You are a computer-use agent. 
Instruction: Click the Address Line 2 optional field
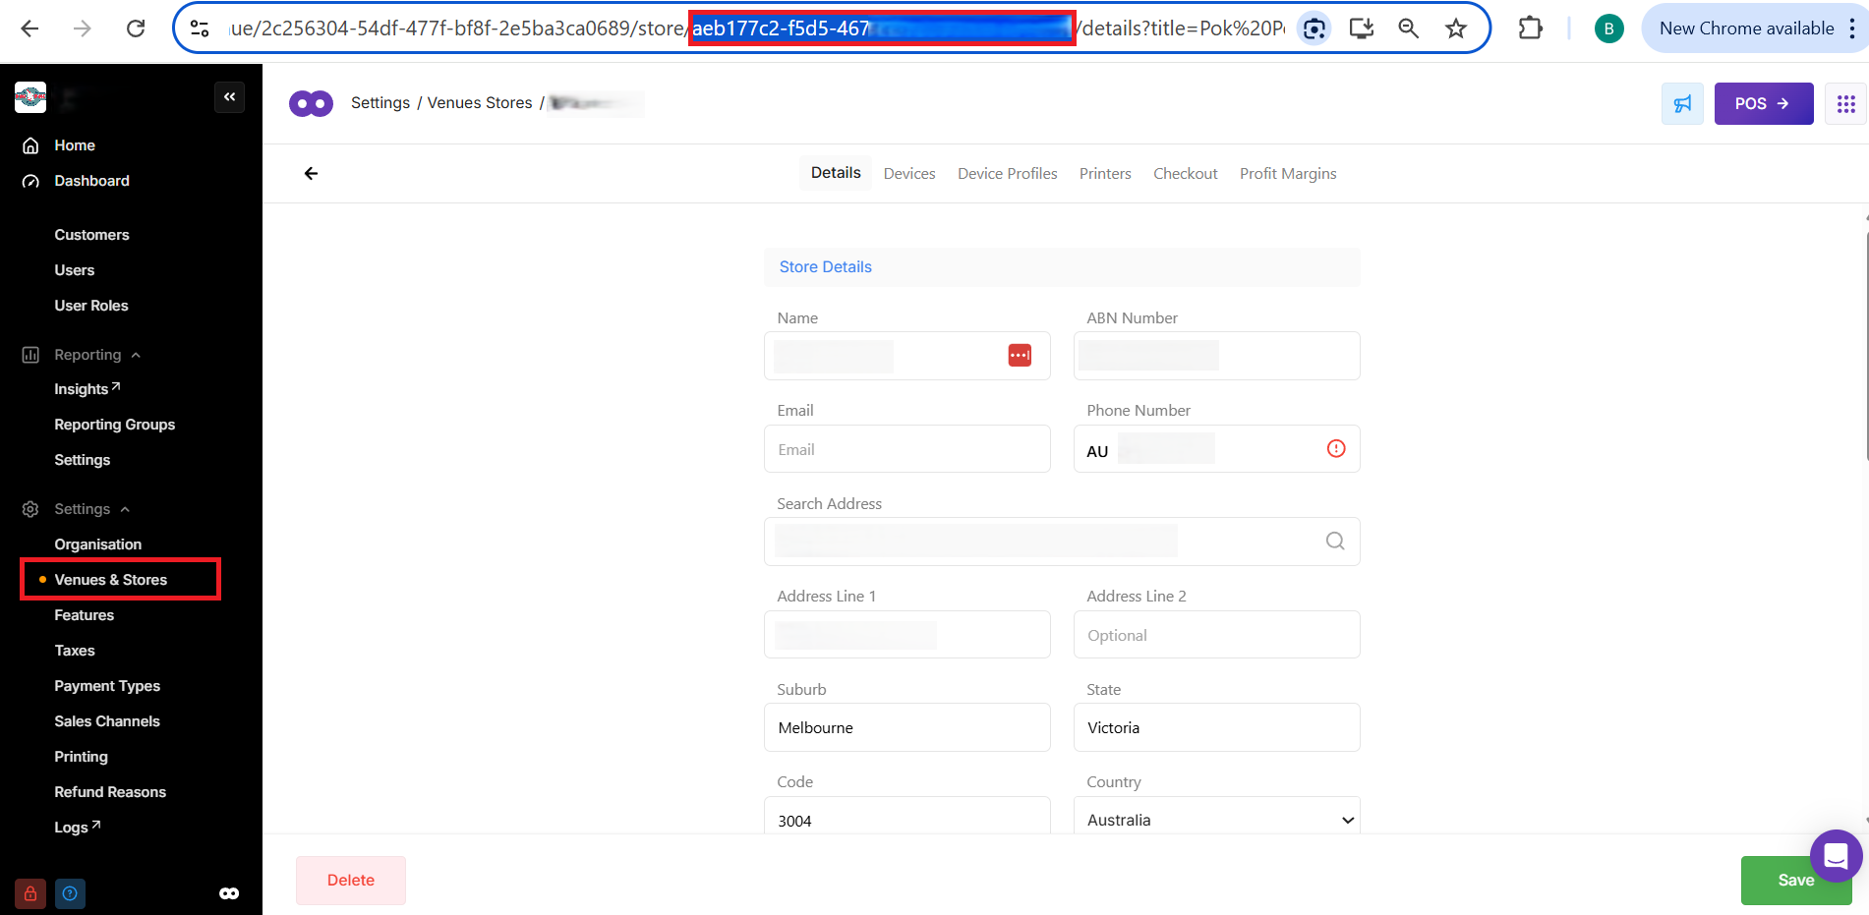tap(1217, 635)
